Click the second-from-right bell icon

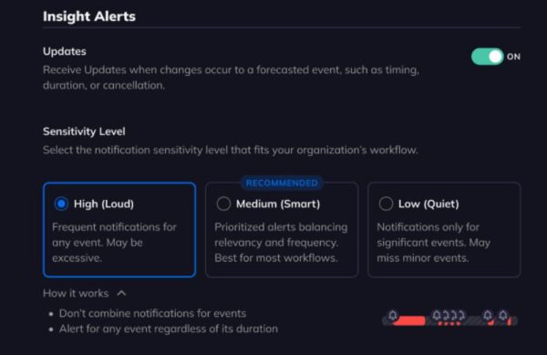488,316
